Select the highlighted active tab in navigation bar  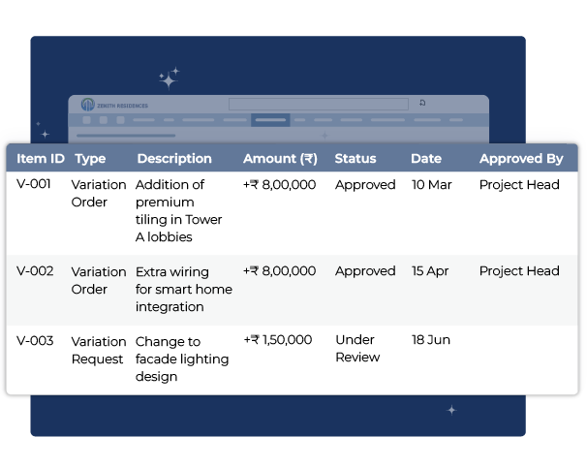pos(270,120)
